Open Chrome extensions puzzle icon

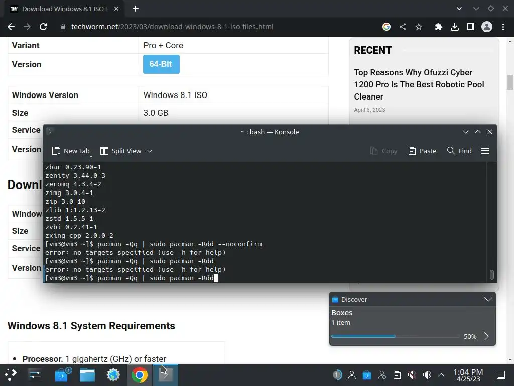coord(438,27)
